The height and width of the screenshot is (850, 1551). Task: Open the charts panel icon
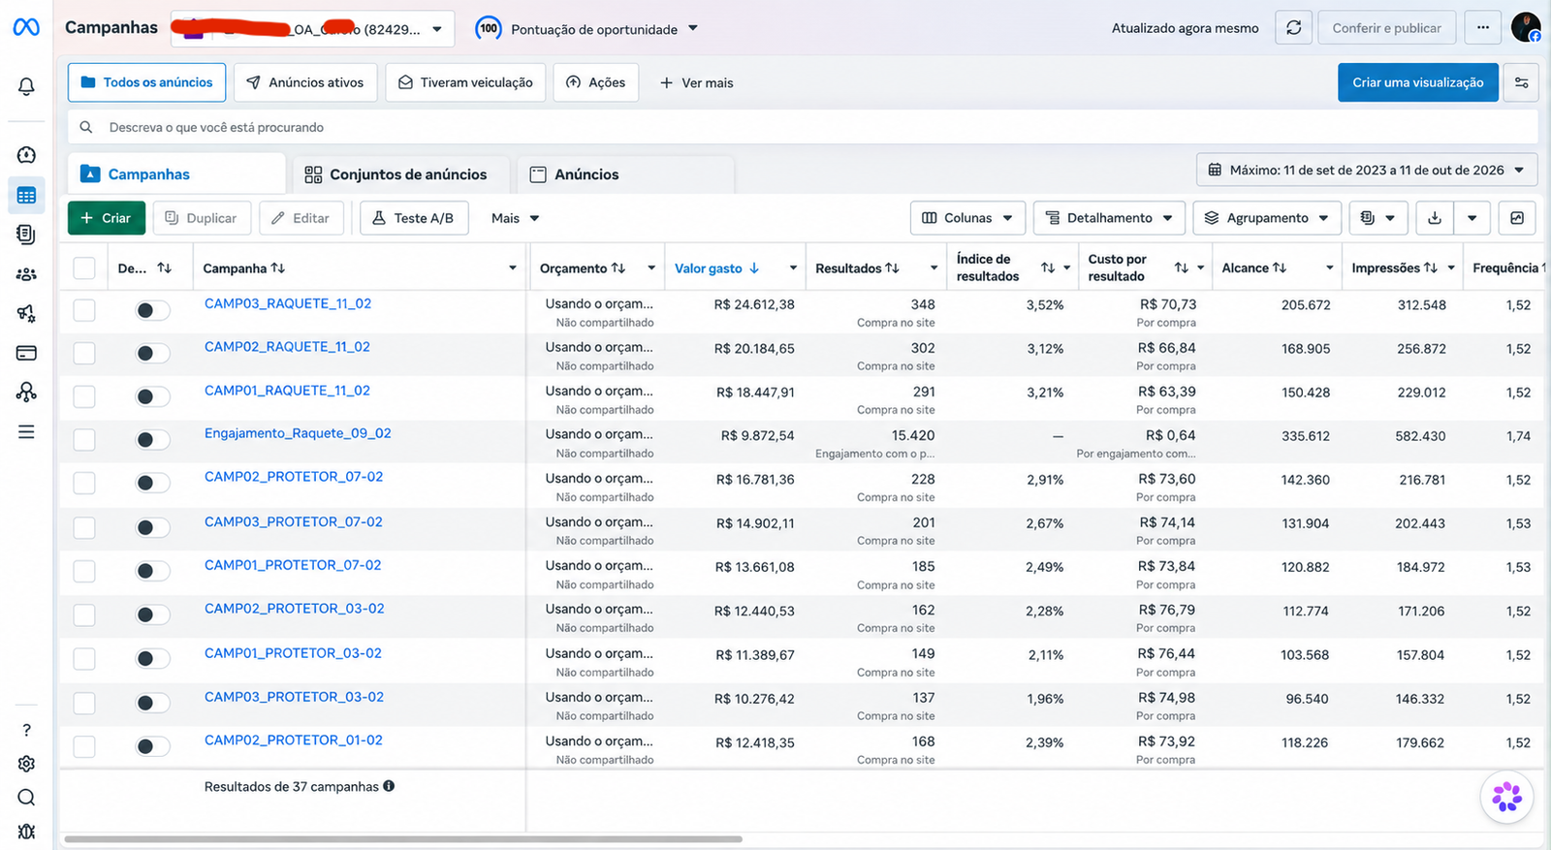tap(1517, 218)
